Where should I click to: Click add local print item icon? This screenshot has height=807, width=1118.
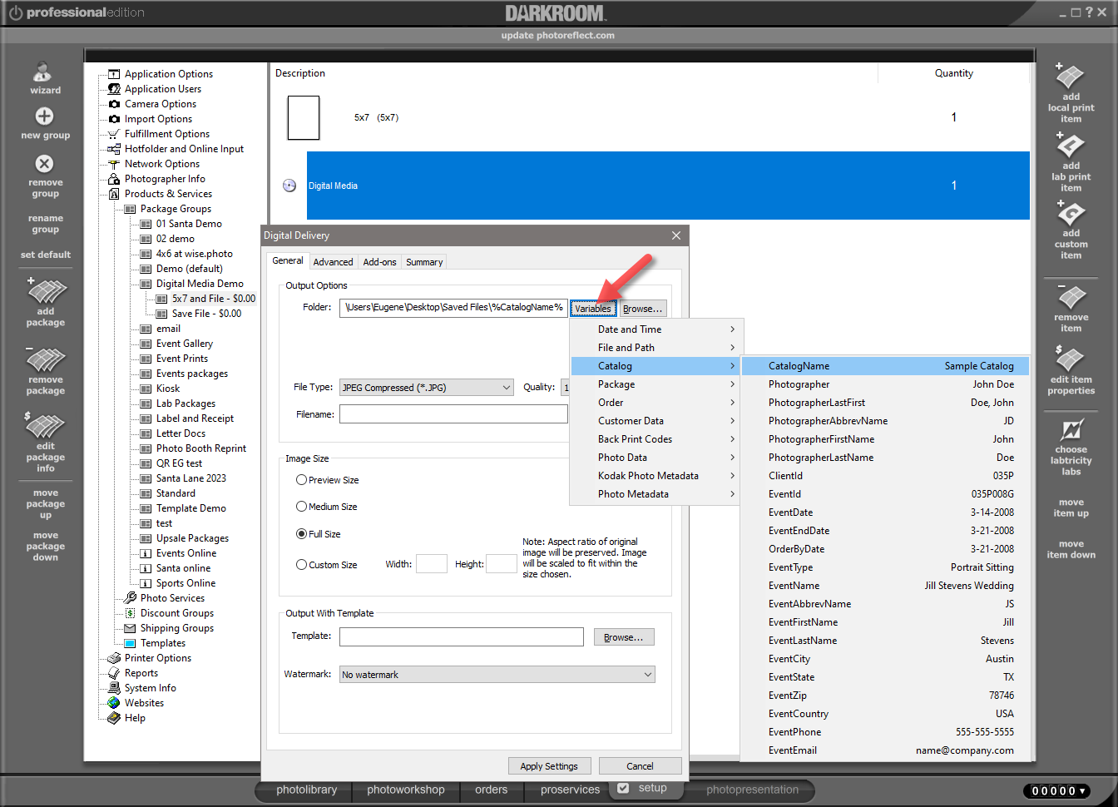click(1070, 77)
